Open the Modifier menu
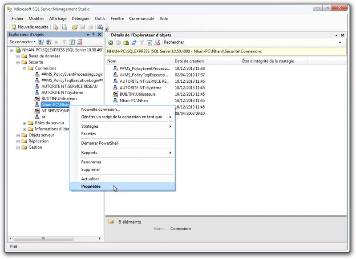356x259 pixels. [x=36, y=19]
